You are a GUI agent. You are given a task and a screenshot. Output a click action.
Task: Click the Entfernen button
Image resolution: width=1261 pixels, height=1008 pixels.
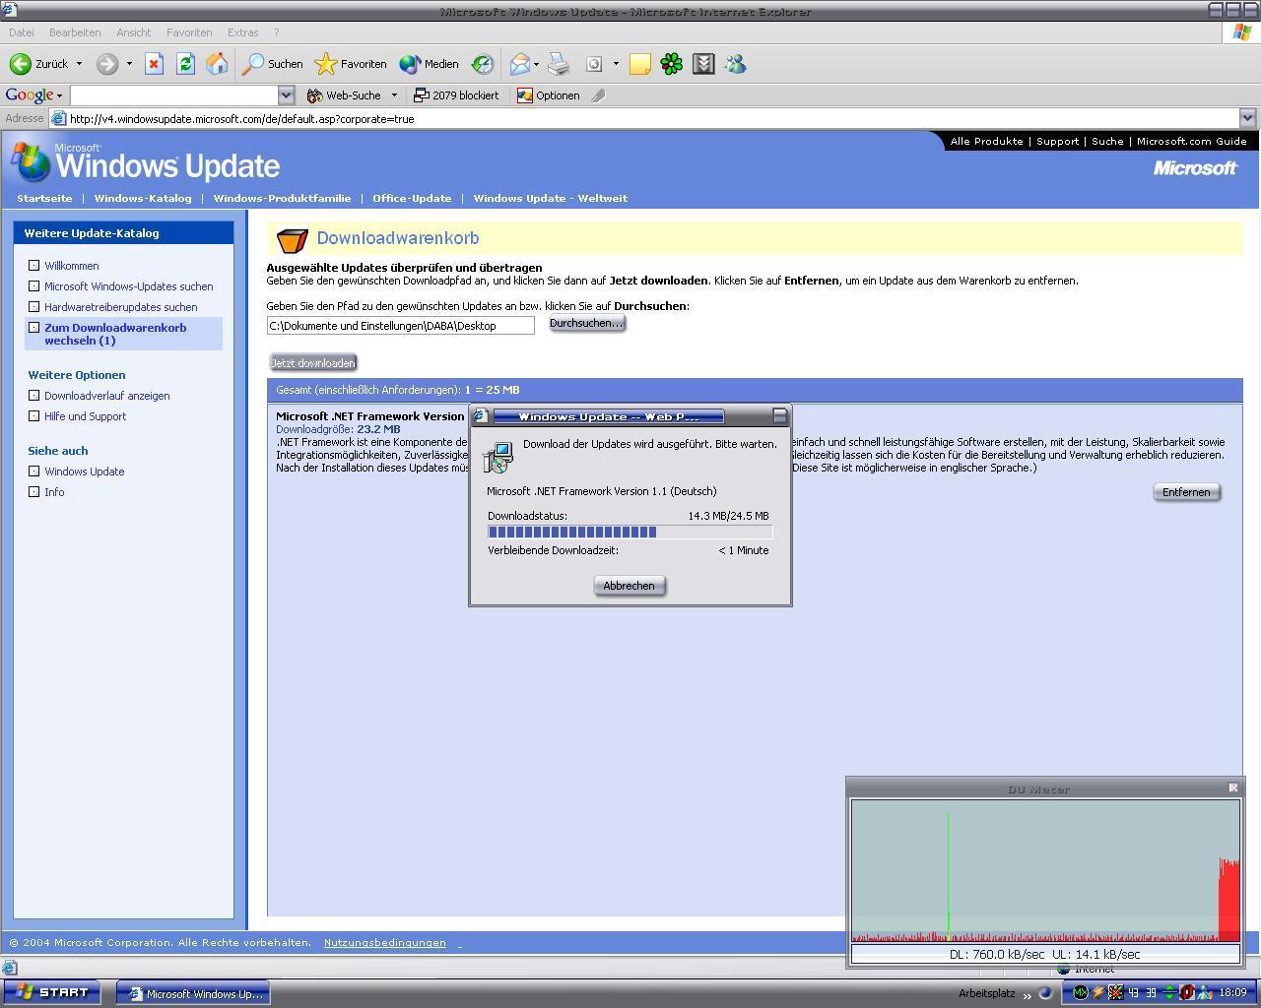1186,492
